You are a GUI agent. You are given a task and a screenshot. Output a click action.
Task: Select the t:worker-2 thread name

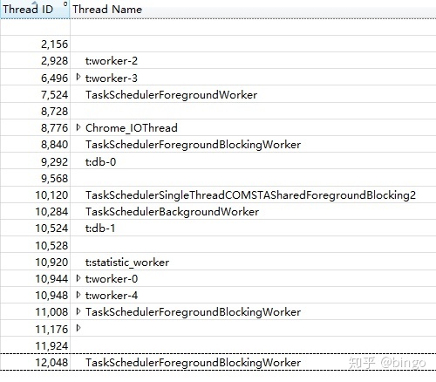coord(112,61)
